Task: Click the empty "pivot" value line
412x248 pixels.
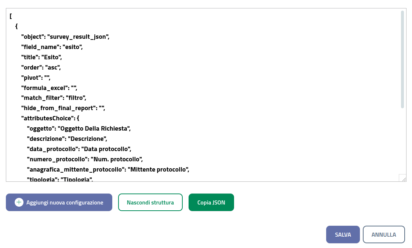Action: tap(36, 78)
